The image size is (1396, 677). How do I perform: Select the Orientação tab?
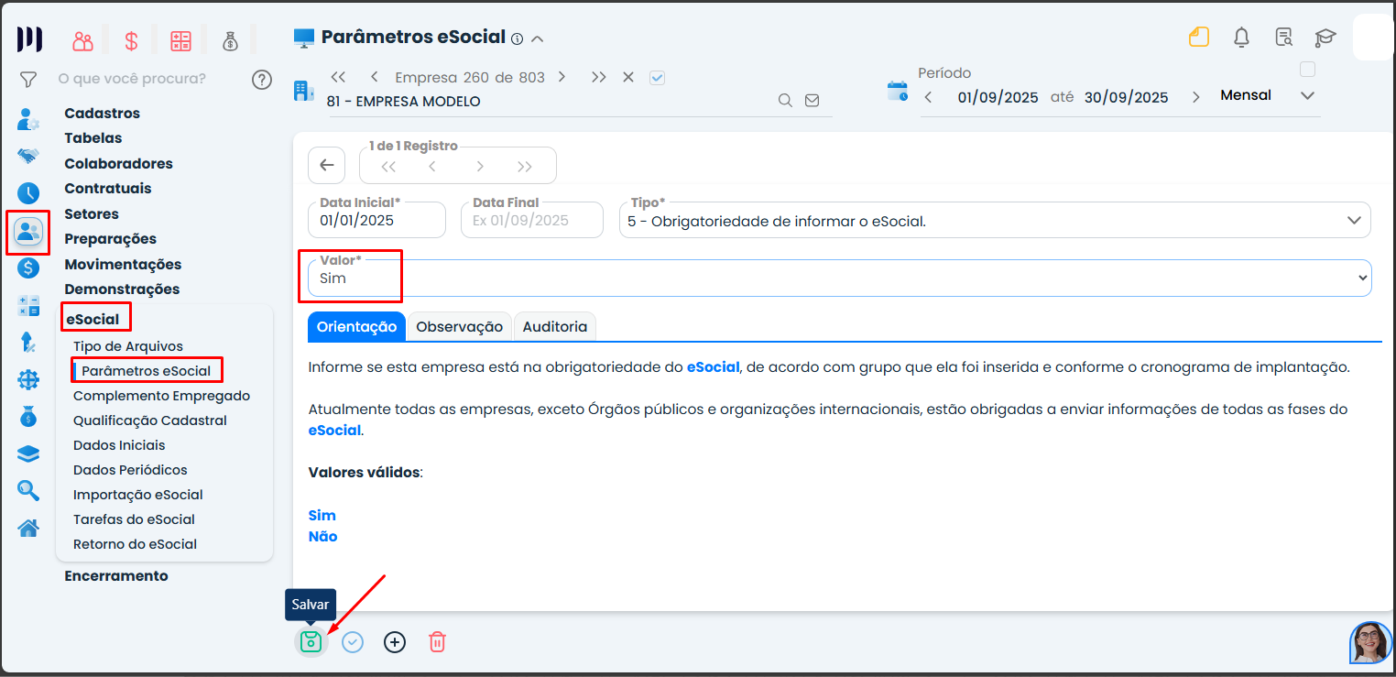356,326
